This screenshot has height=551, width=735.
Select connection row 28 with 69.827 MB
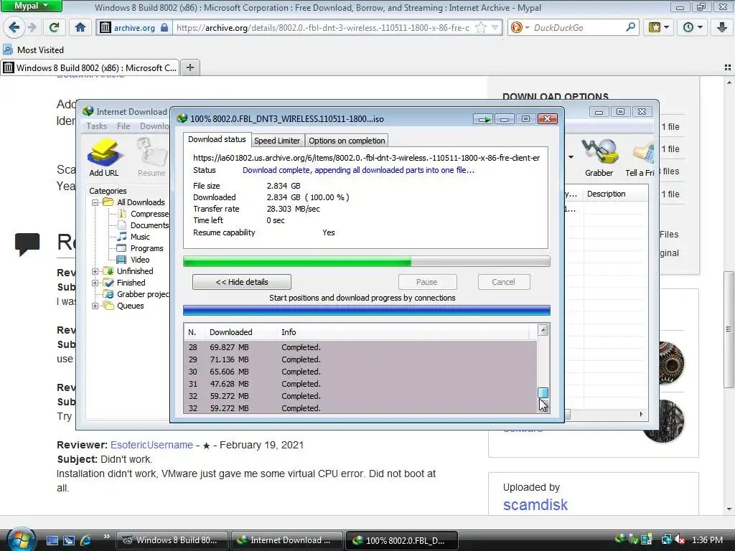(x=360, y=348)
